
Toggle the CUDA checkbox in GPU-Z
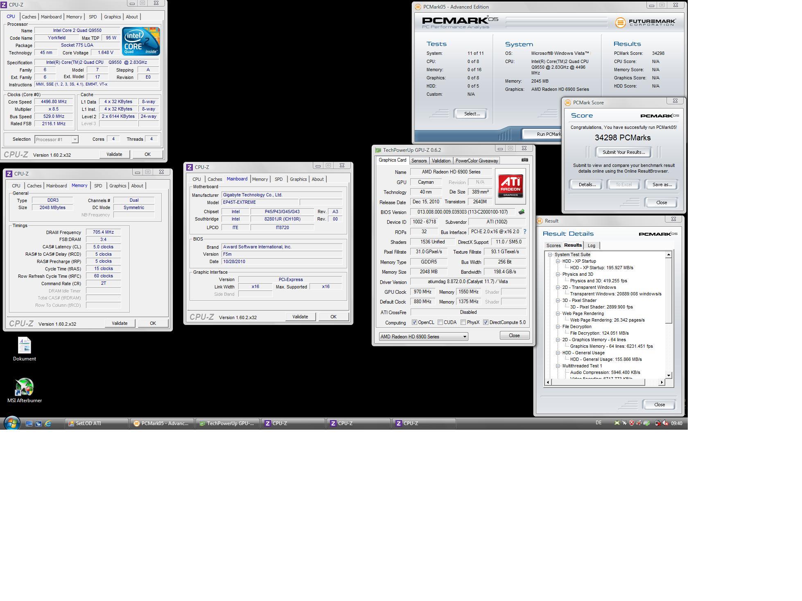tap(440, 322)
